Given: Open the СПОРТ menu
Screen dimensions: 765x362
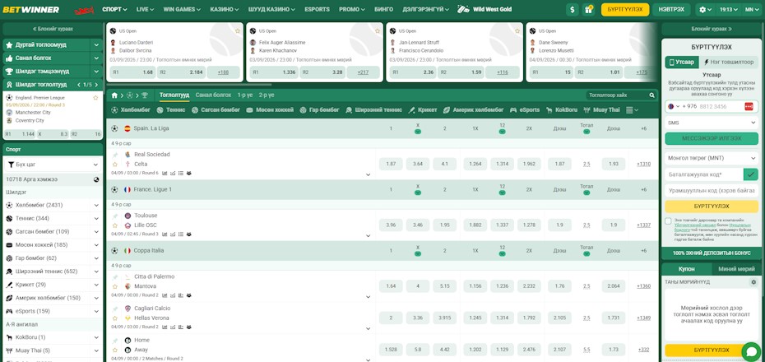Looking at the screenshot, I should [114, 9].
